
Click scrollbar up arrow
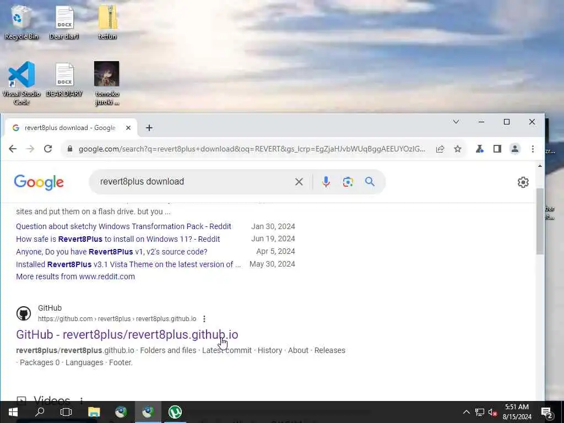pos(540,166)
